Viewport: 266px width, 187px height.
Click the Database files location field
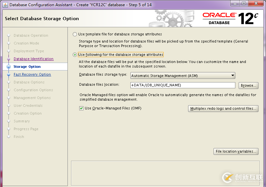click(183, 85)
